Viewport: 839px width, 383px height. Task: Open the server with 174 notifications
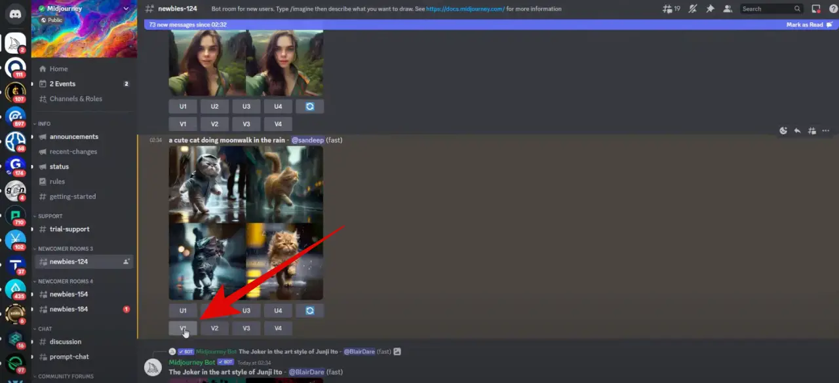(15, 166)
